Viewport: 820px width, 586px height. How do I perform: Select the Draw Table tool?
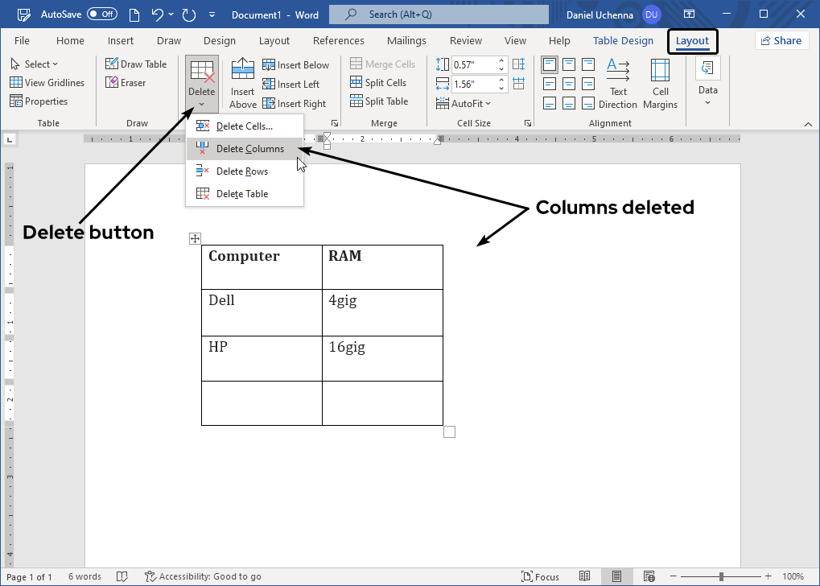(136, 64)
